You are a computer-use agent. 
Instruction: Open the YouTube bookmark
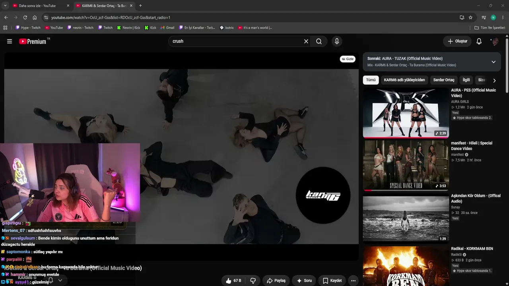click(54, 28)
